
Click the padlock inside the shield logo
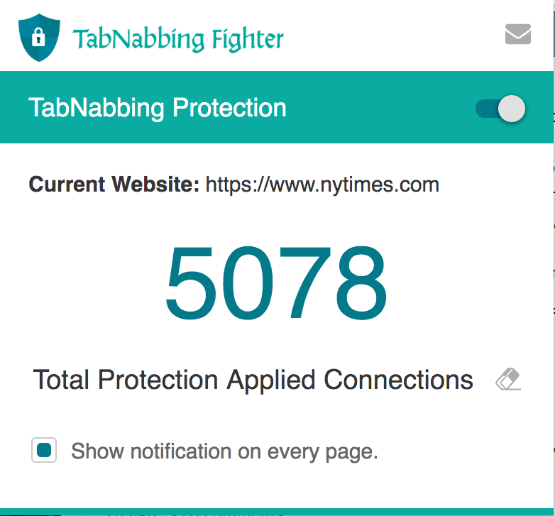tap(39, 35)
